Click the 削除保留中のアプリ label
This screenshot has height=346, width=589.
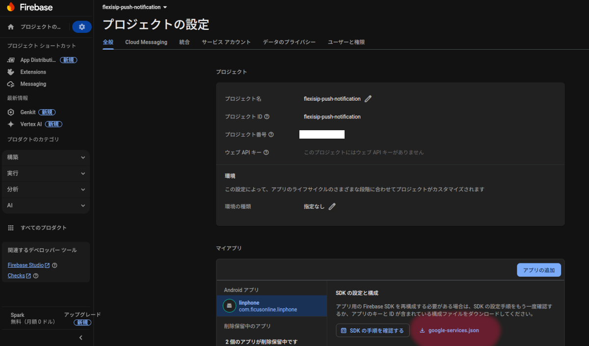247,326
